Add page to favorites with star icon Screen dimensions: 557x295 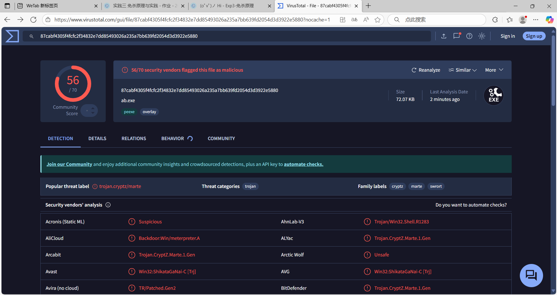[x=378, y=19]
